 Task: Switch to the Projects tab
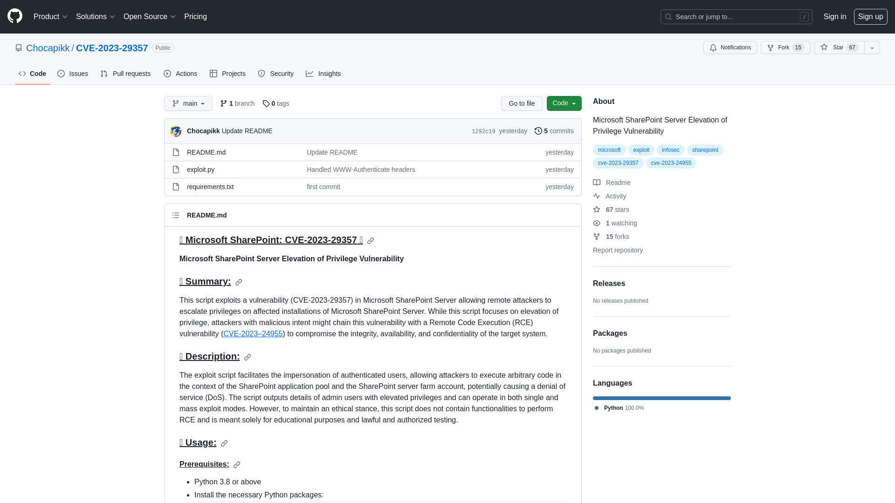[x=227, y=74]
